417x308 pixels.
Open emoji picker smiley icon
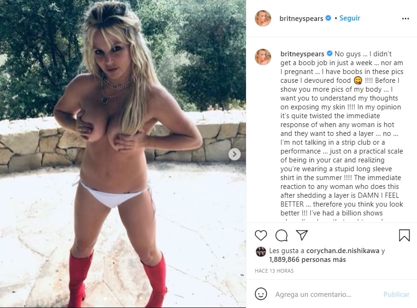click(260, 294)
